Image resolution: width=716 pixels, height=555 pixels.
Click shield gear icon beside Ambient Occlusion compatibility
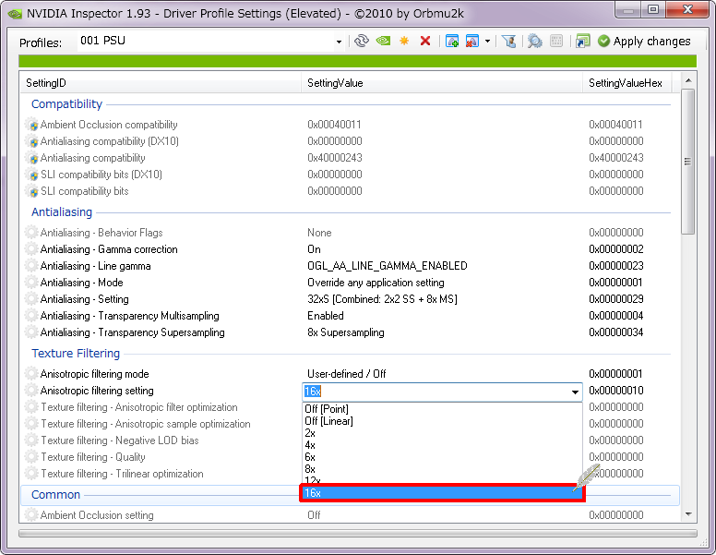(31, 125)
